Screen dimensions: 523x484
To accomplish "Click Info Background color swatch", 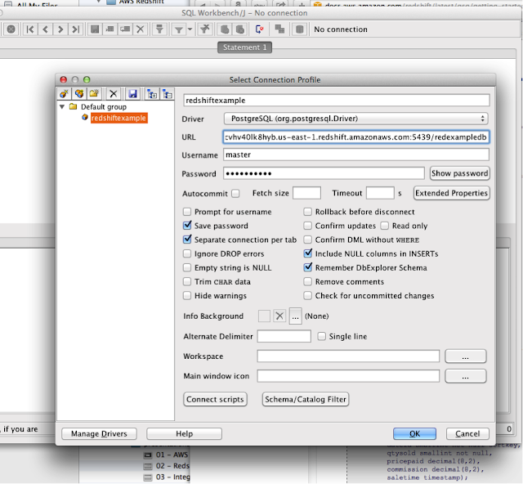I will tap(264, 316).
